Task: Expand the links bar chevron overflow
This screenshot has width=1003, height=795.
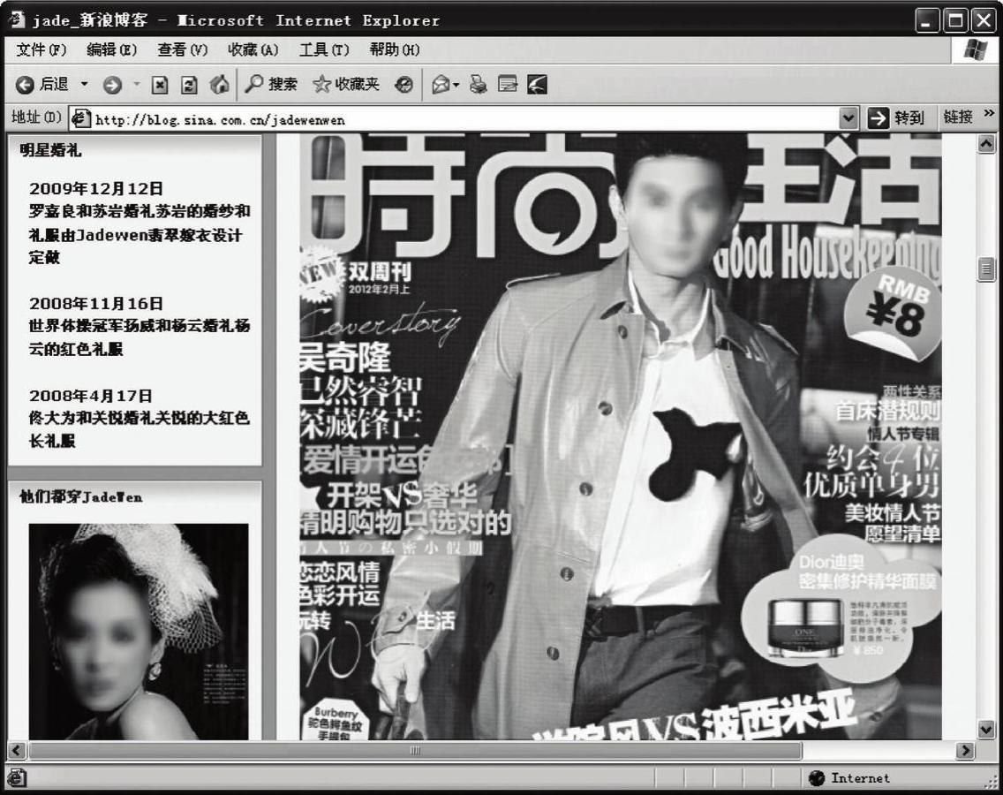Action: click(x=989, y=113)
